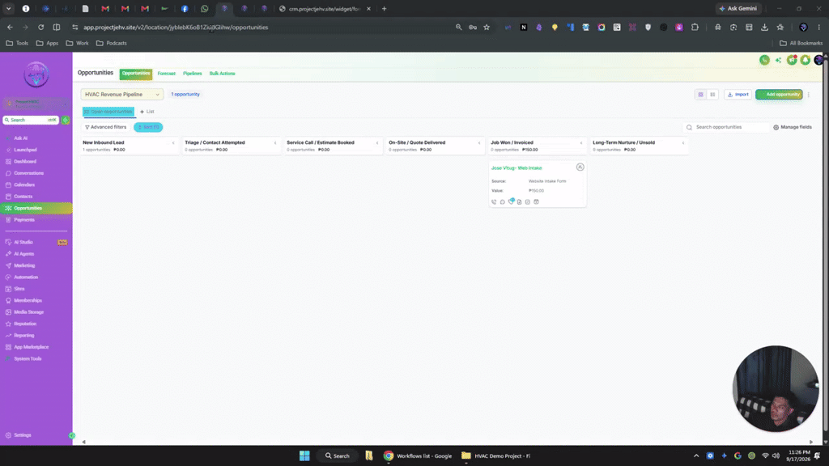829x466 pixels.
Task: Click the Sort button
Action: (x=148, y=127)
